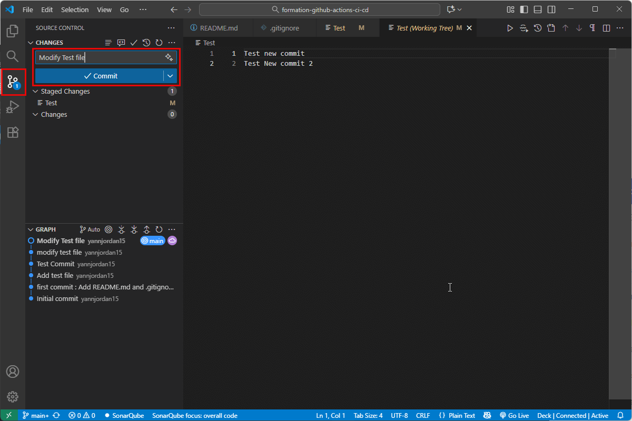Select the Extensions icon in activity bar

pos(13,133)
